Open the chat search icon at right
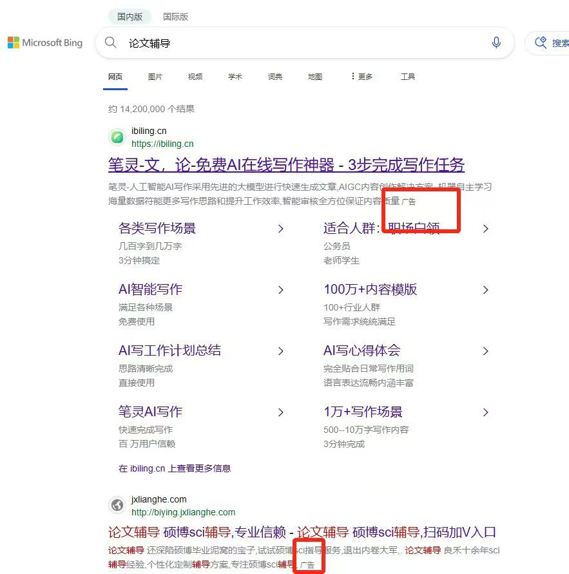The height and width of the screenshot is (574, 569). point(540,43)
